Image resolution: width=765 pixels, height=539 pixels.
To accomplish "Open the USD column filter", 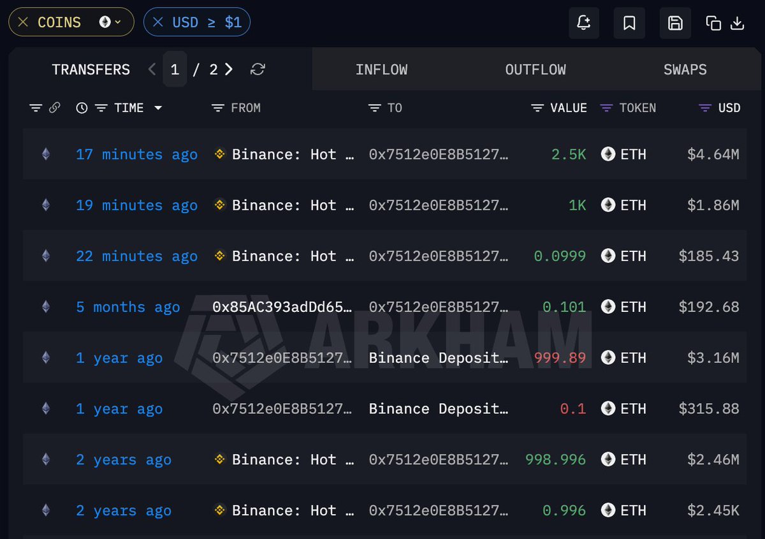I will [705, 108].
